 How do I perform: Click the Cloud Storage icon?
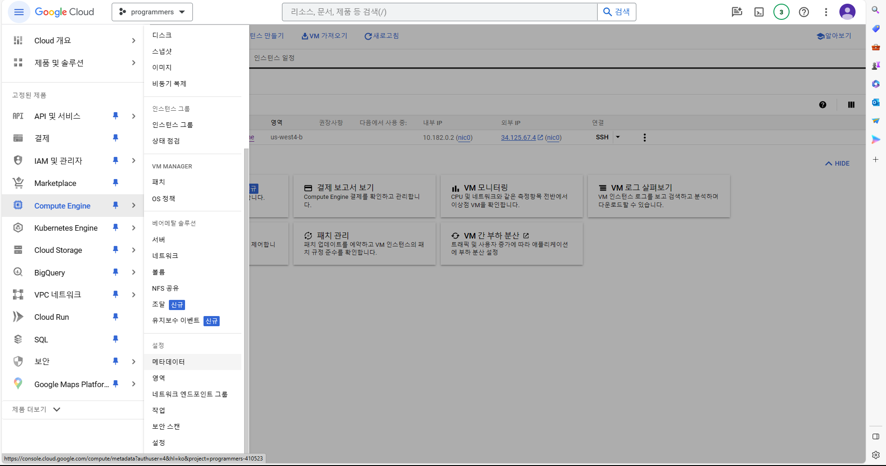18,250
